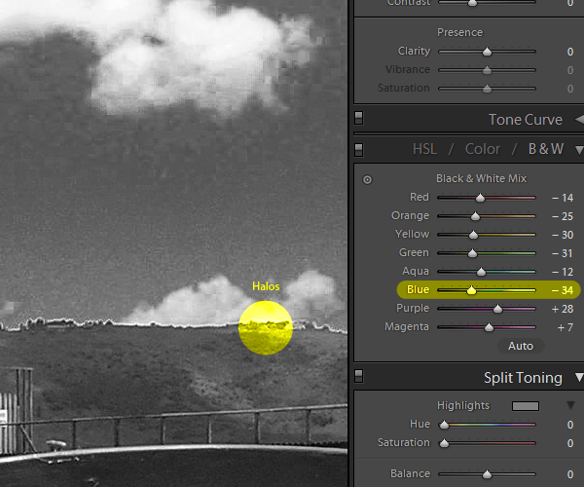Select the B&W tab
The height and width of the screenshot is (487, 584).
coord(546,149)
